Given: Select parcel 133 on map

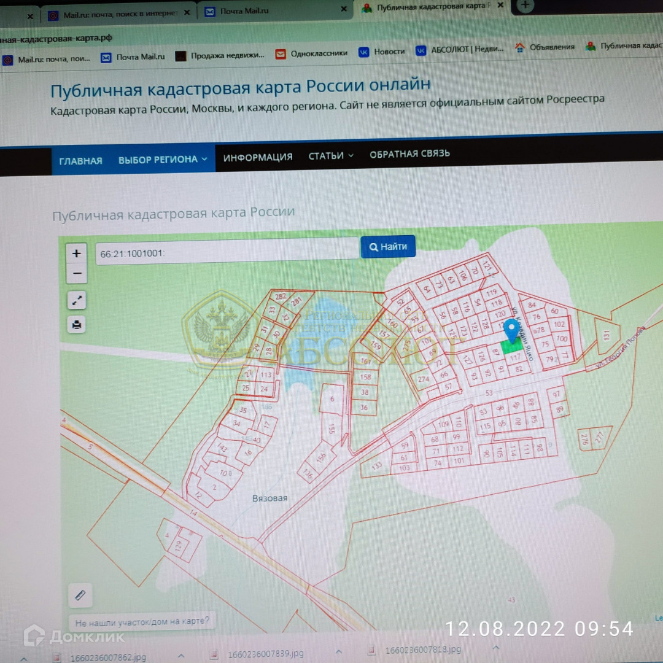Looking at the screenshot, I should click(376, 467).
